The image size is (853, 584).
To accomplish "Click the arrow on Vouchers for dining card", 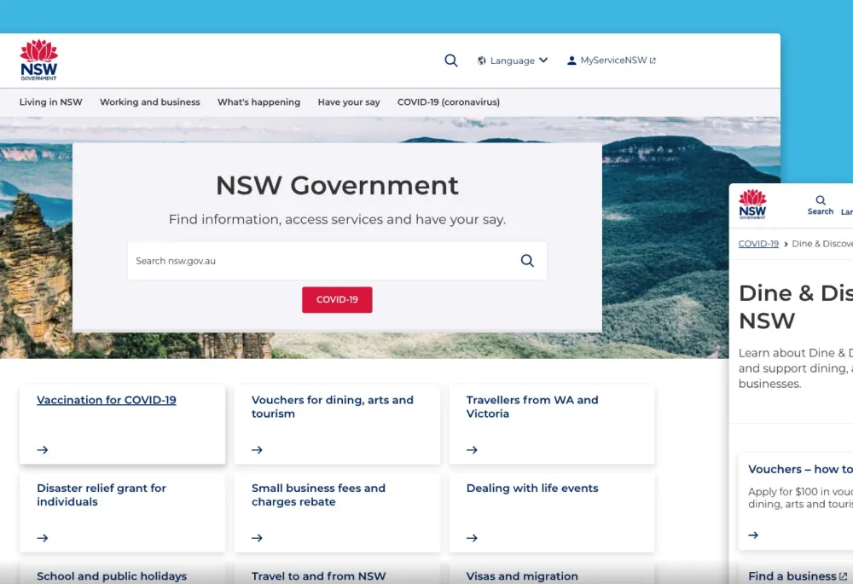I will coord(257,450).
